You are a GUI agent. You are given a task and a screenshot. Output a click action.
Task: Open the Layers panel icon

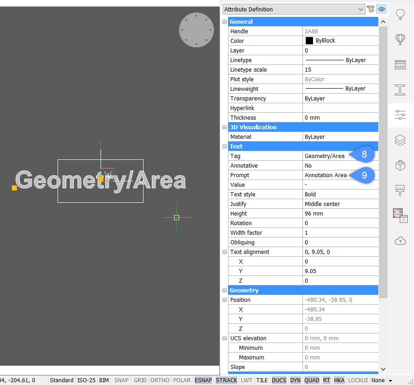pyautogui.click(x=400, y=140)
